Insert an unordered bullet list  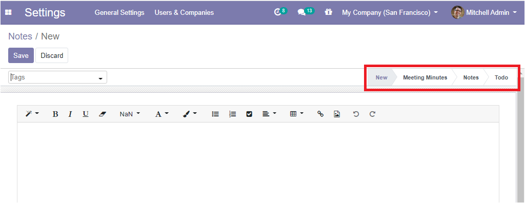pyautogui.click(x=215, y=114)
